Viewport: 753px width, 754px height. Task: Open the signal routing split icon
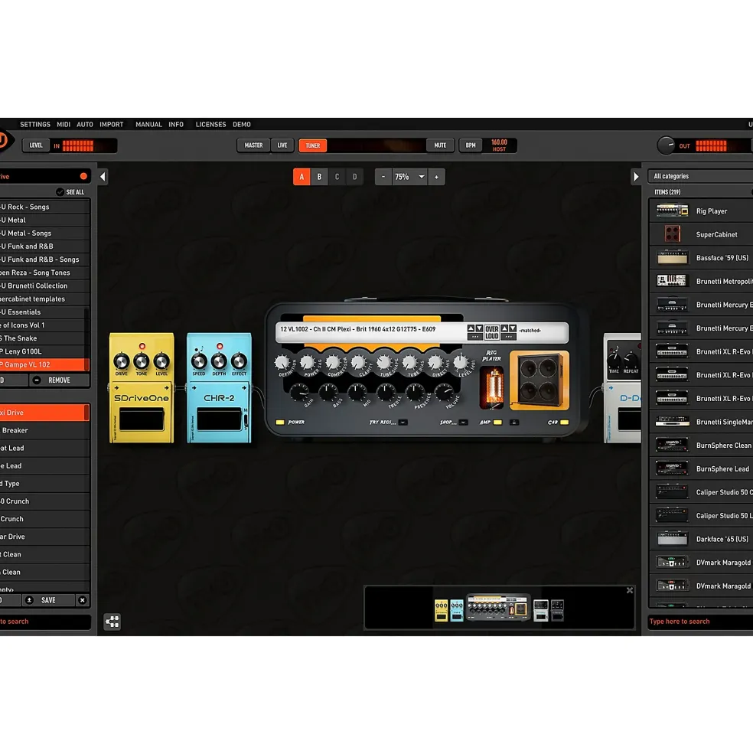click(x=112, y=622)
